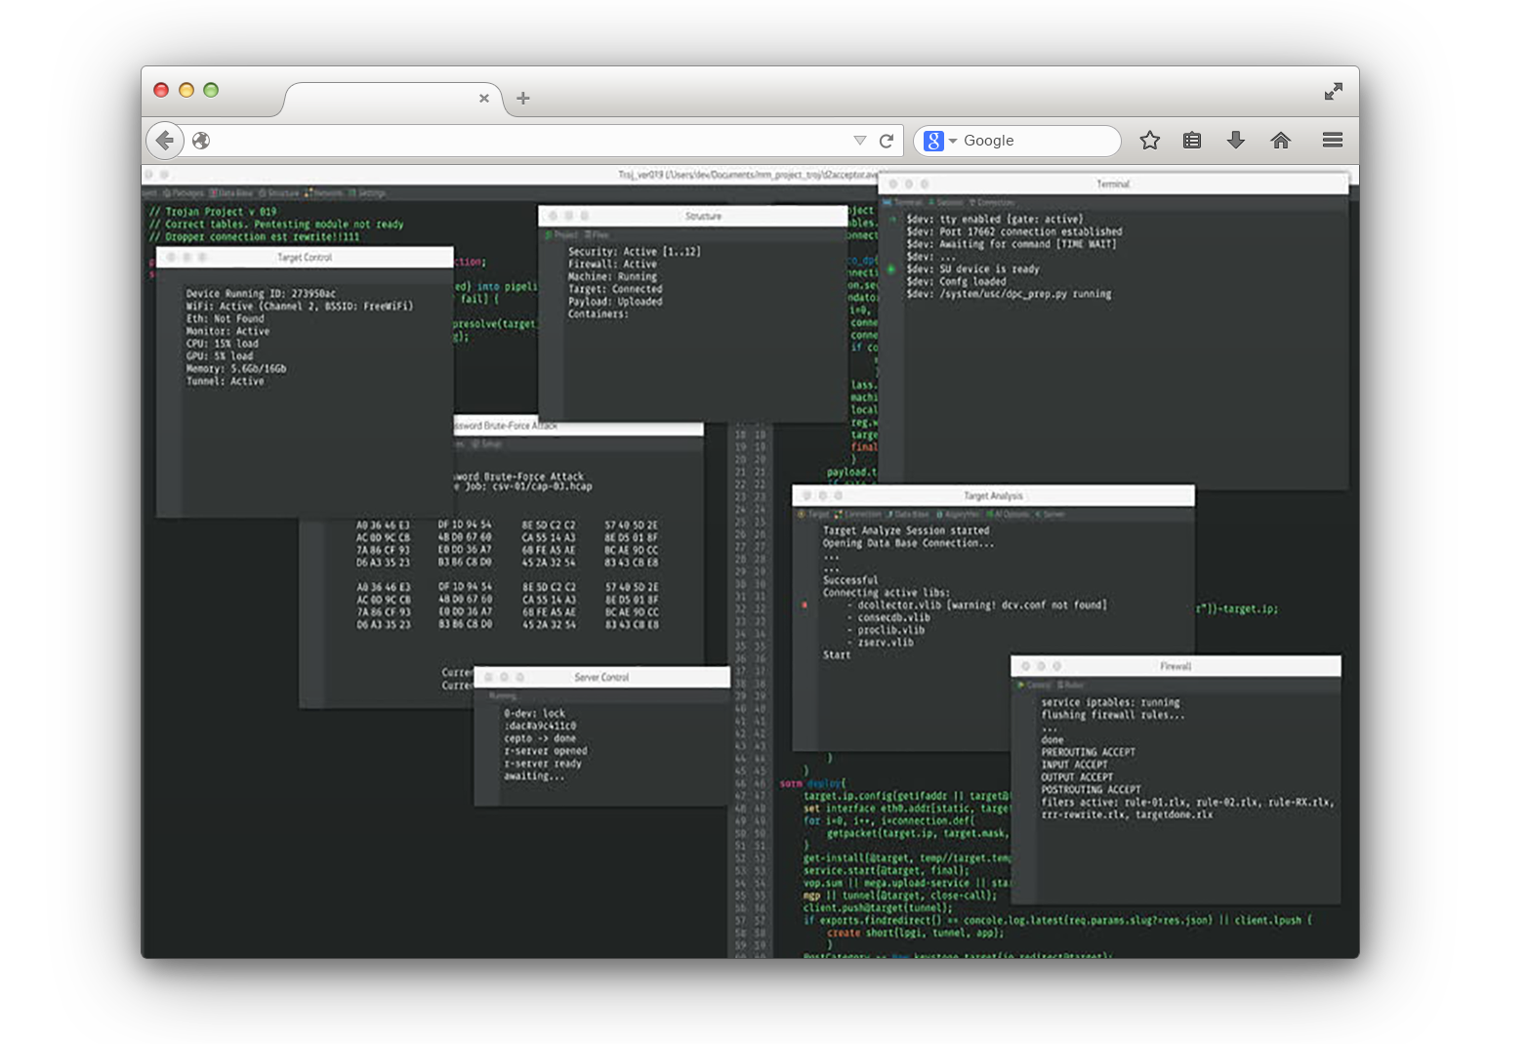
Task: Click the globe site identity icon
Action: (201, 141)
